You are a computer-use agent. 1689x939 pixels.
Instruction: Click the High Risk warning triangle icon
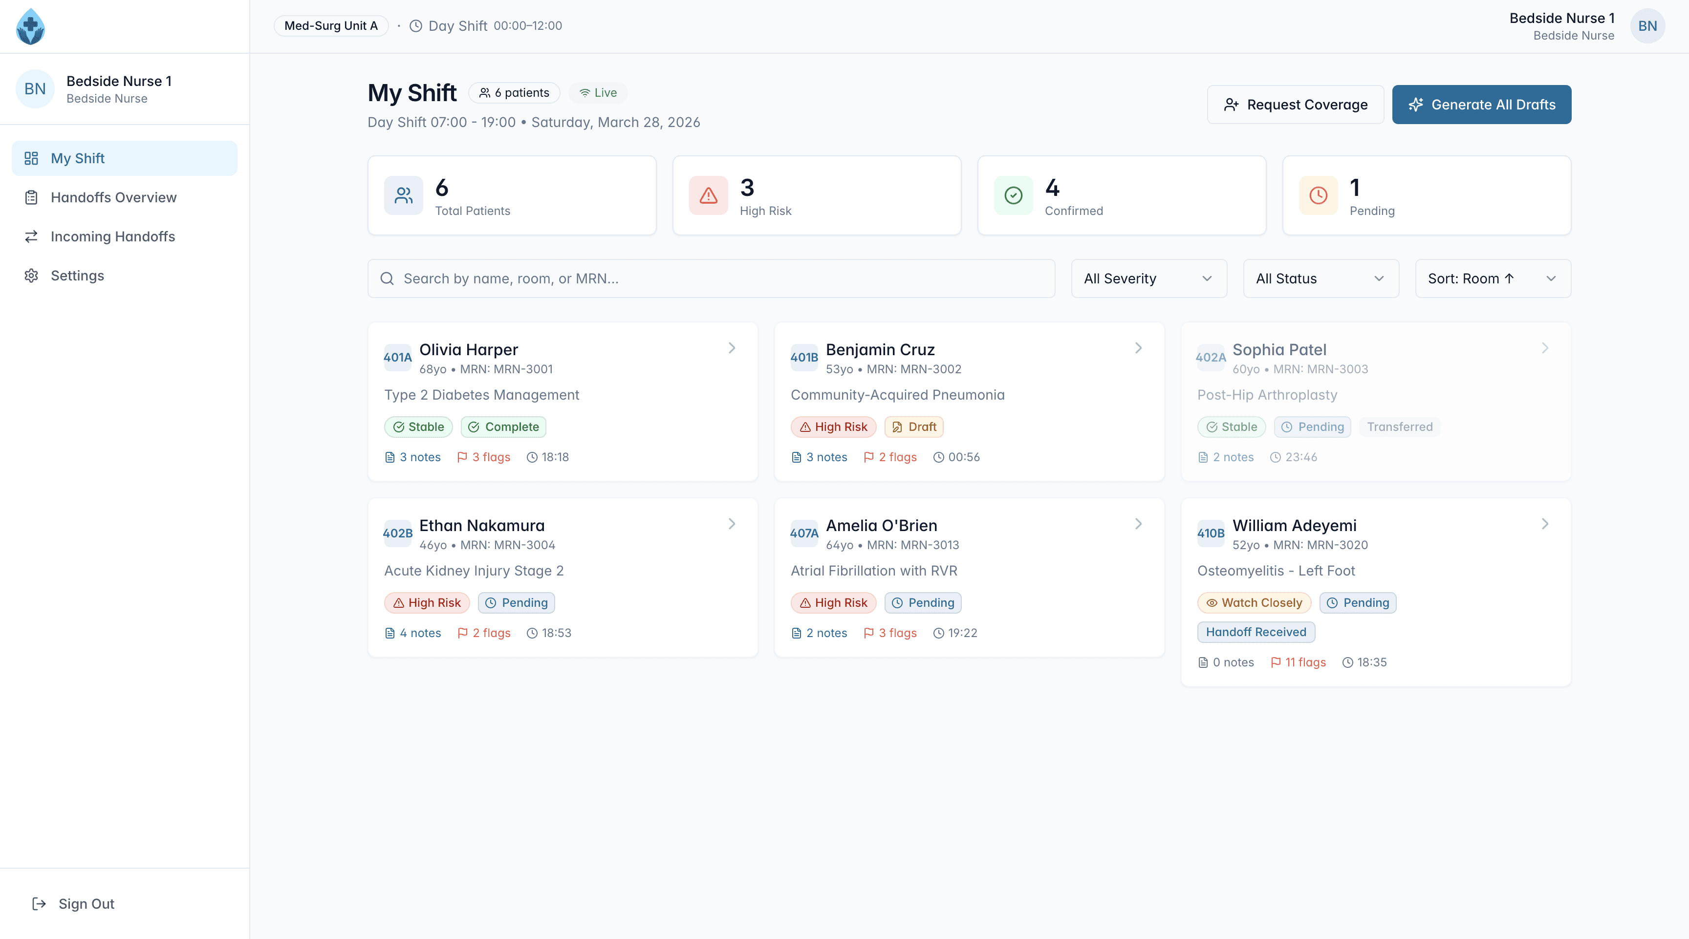pyautogui.click(x=708, y=195)
